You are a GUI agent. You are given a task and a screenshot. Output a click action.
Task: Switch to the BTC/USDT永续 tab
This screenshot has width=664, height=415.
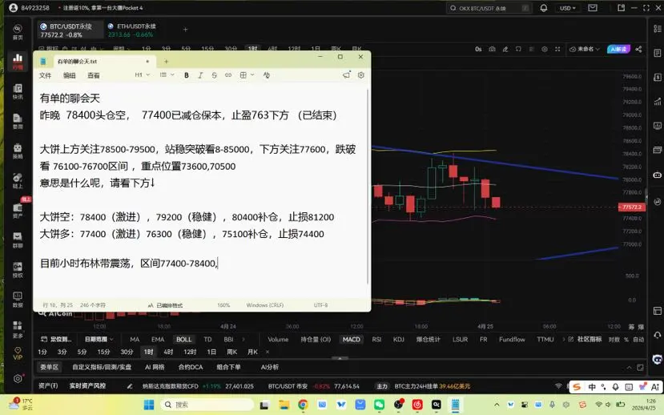[70, 30]
